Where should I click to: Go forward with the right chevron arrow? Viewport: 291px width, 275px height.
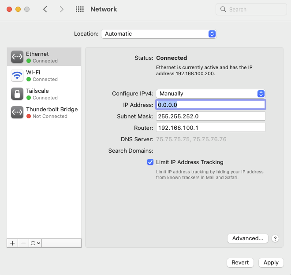click(x=61, y=9)
